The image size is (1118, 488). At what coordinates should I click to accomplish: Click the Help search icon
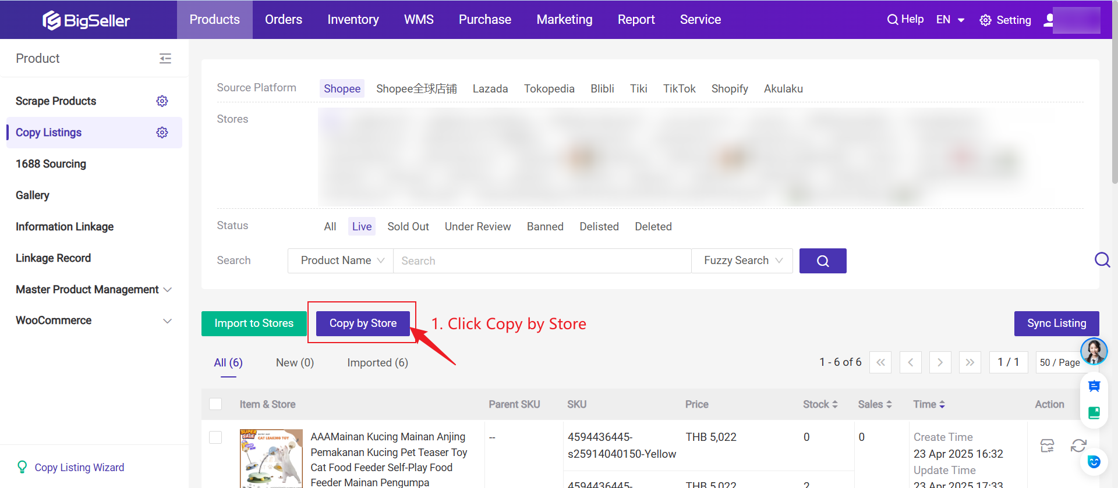(x=892, y=20)
